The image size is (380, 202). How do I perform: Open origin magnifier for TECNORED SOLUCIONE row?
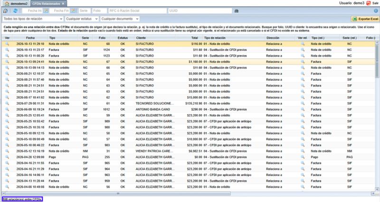tap(7, 103)
